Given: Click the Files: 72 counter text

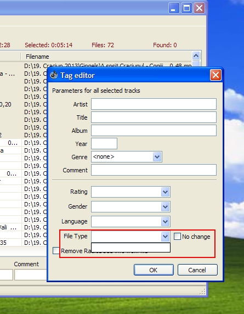Looking at the screenshot, I should point(103,45).
